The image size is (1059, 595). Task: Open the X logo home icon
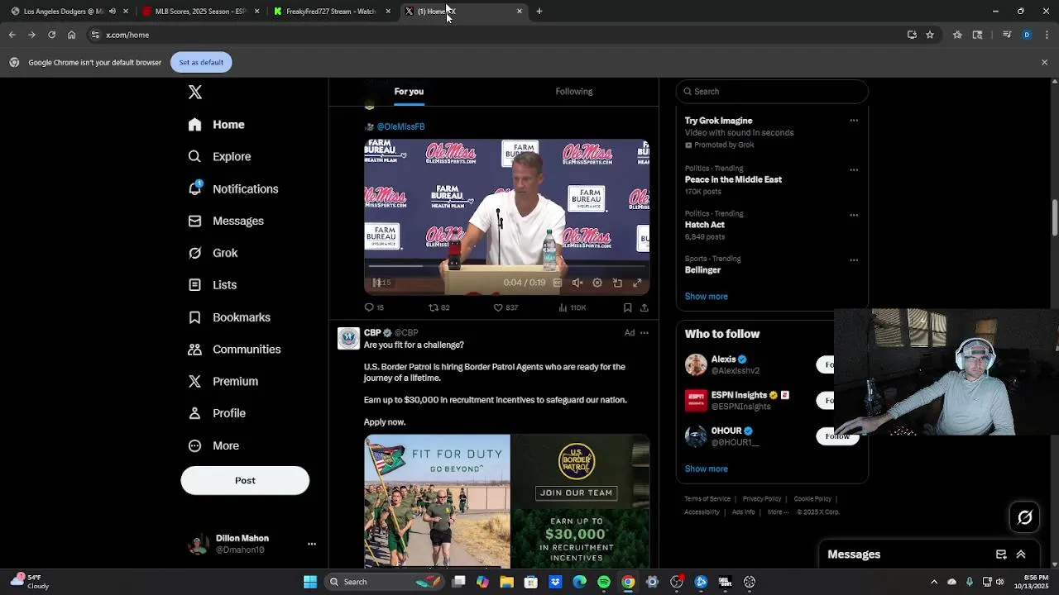[195, 92]
